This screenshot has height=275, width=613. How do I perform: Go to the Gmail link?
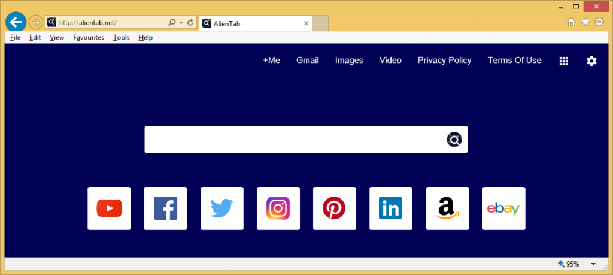coord(307,60)
